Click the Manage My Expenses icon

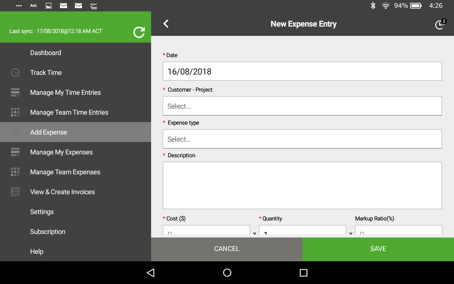point(15,152)
